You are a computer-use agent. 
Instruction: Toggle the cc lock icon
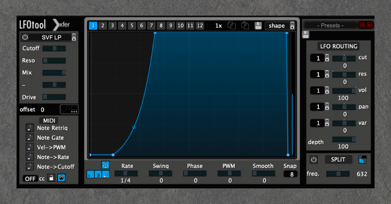(51, 178)
